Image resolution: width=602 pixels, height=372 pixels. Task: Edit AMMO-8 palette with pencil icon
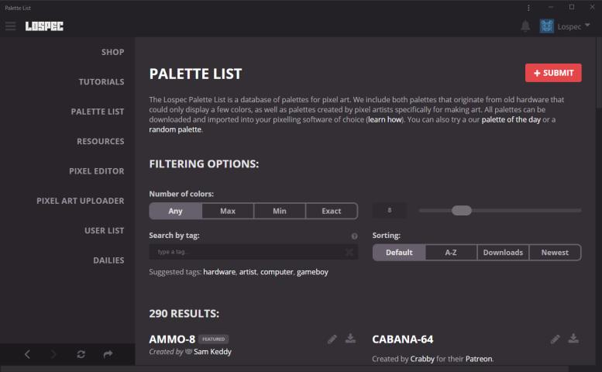coord(332,339)
